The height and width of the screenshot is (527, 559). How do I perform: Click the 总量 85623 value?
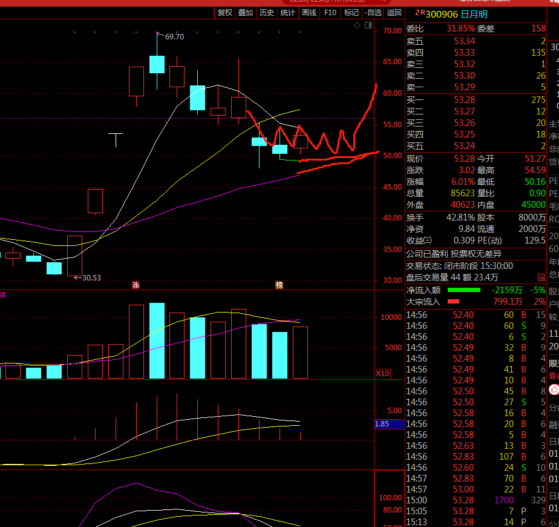click(463, 193)
